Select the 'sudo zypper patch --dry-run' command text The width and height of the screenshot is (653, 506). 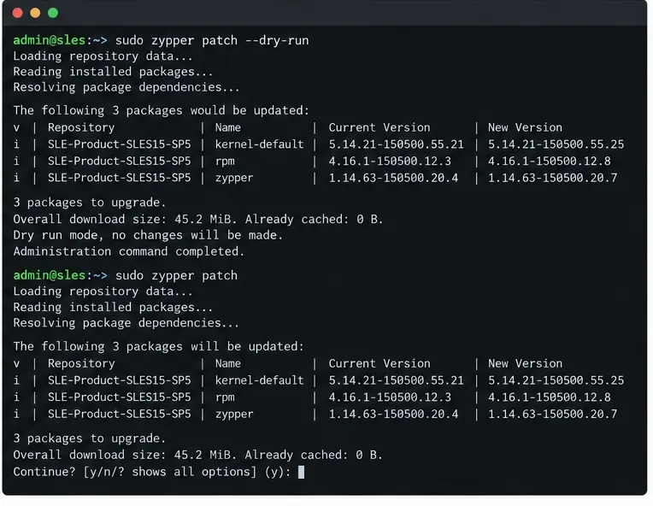click(212, 40)
